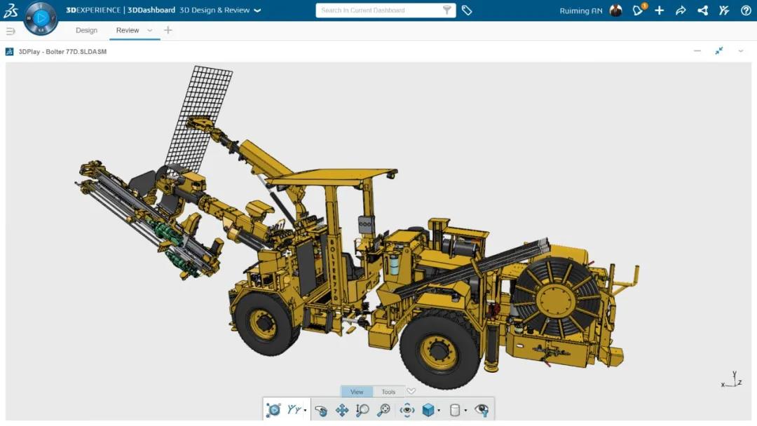Click the 3DPlay - Bolter 77D.SLDASM title

coord(63,52)
